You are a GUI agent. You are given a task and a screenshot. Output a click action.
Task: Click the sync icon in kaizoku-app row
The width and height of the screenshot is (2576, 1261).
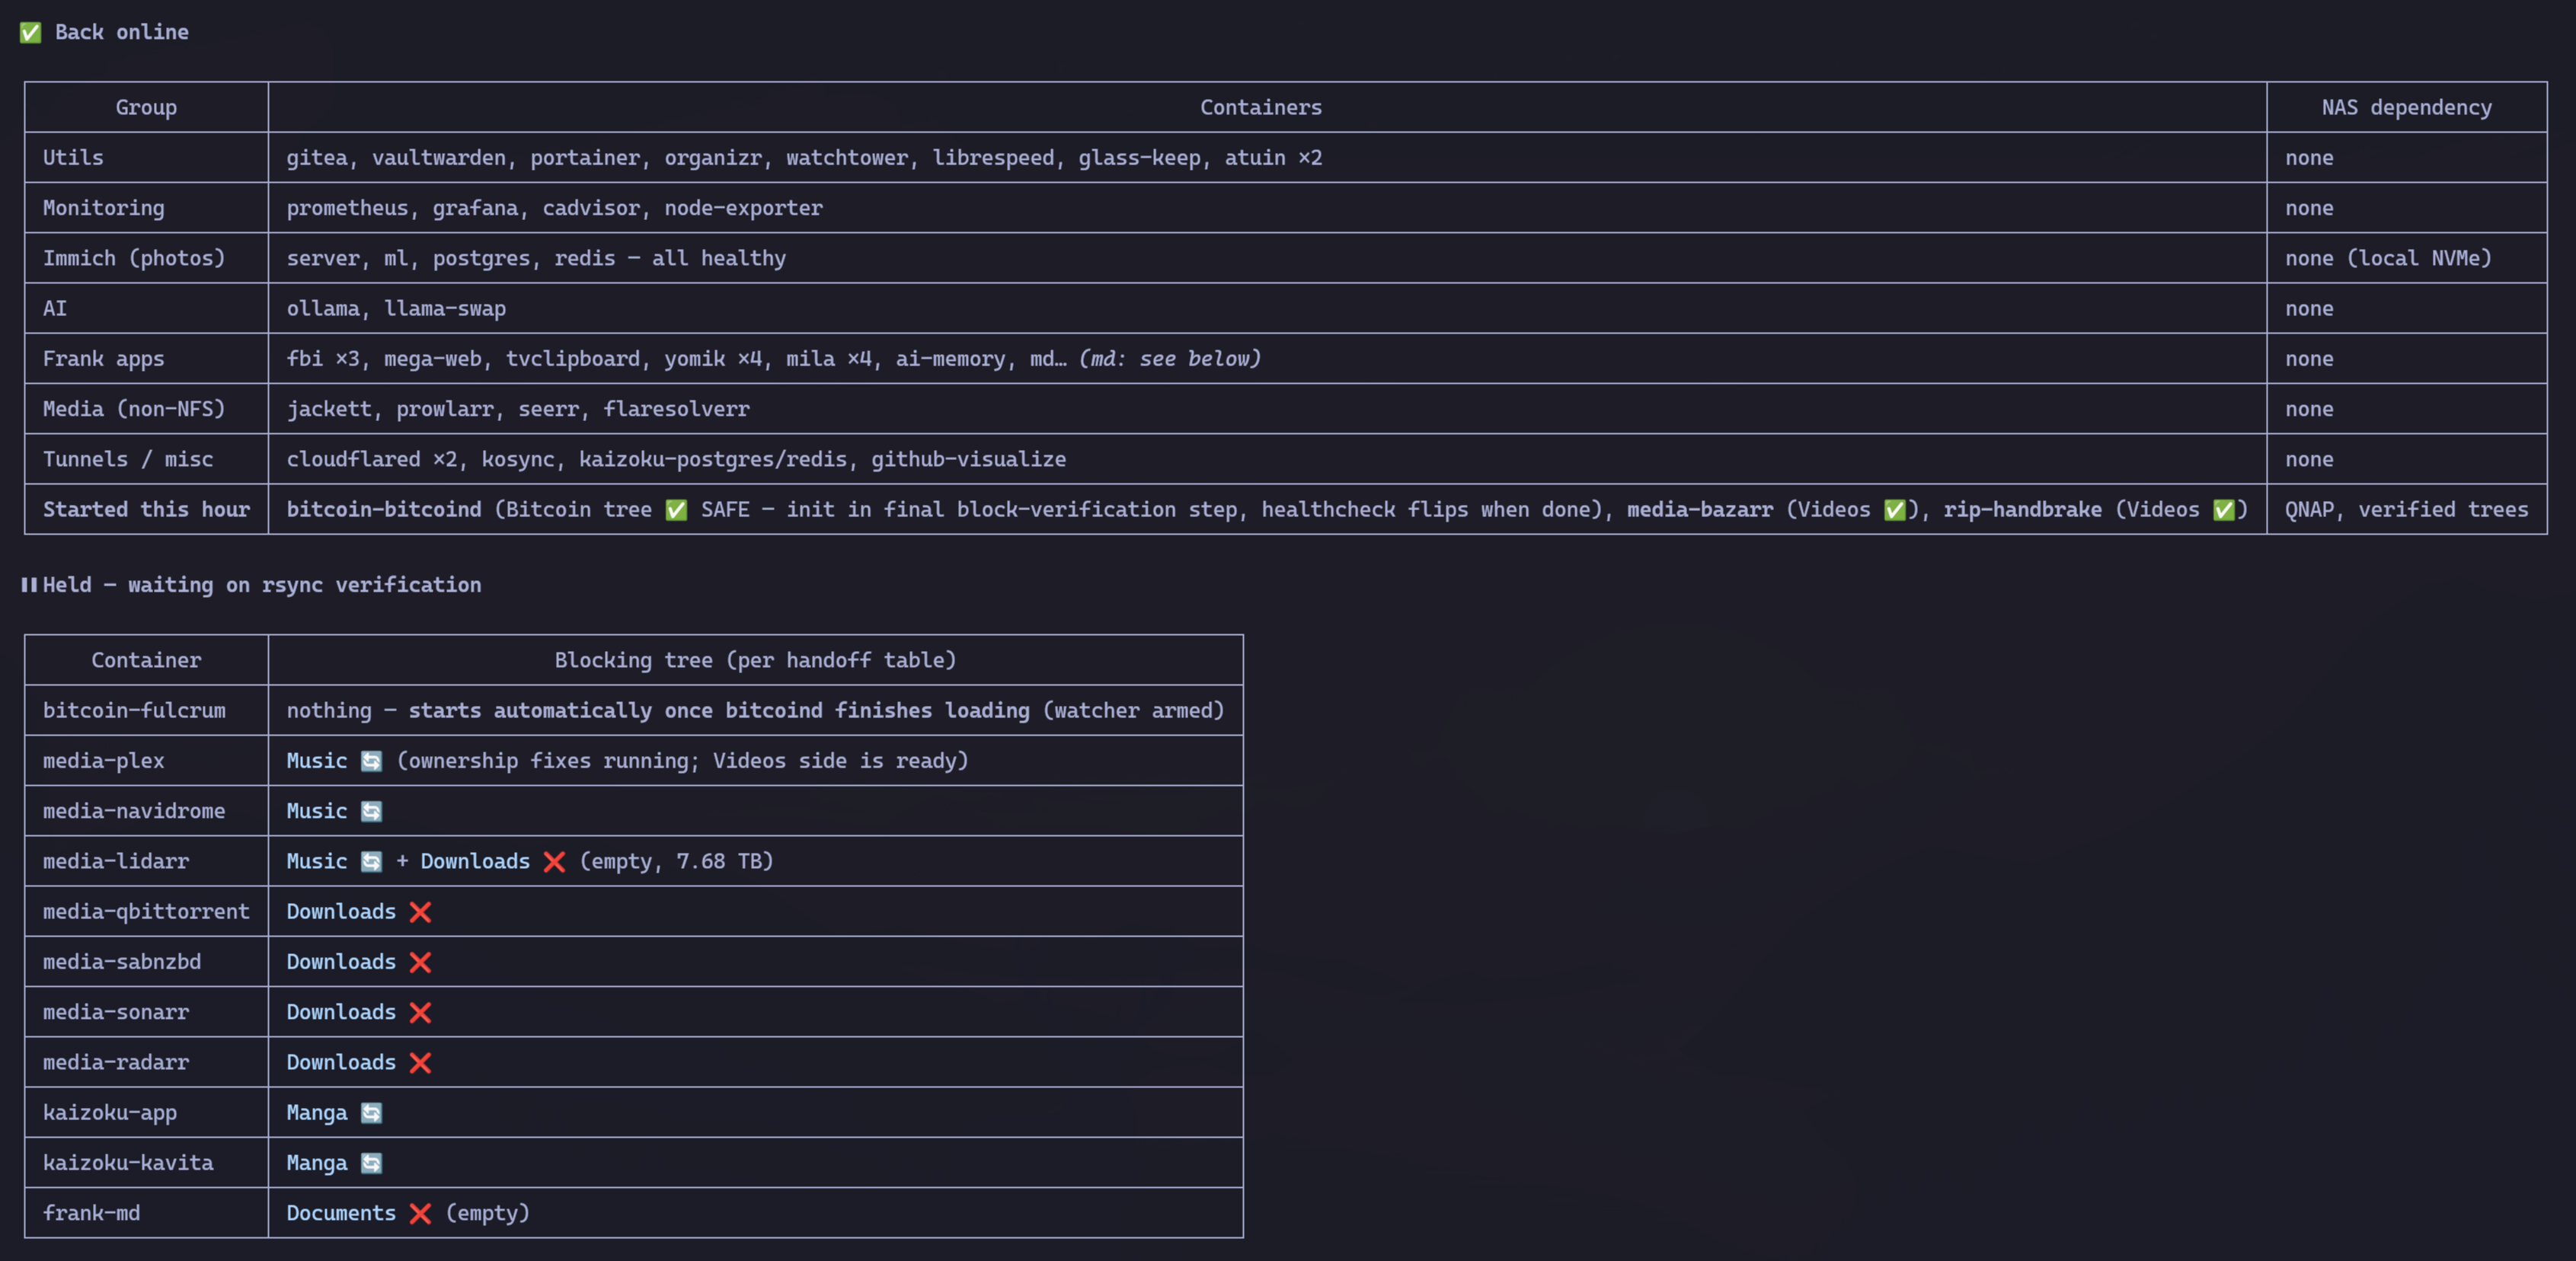[371, 1113]
